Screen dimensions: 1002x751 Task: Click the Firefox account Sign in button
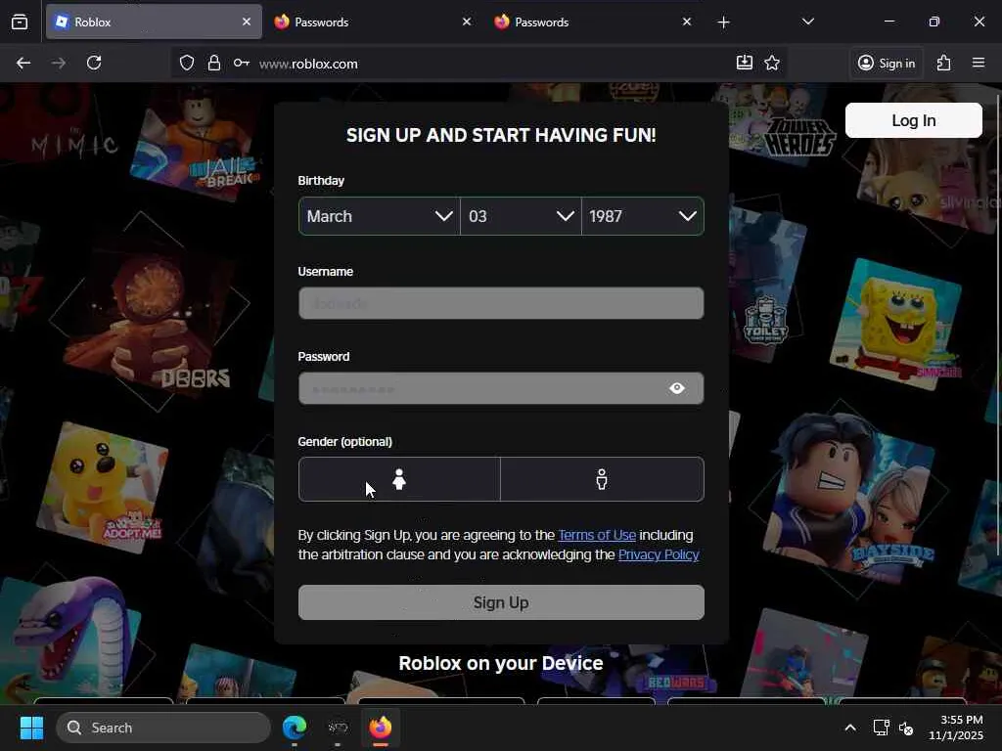click(887, 63)
